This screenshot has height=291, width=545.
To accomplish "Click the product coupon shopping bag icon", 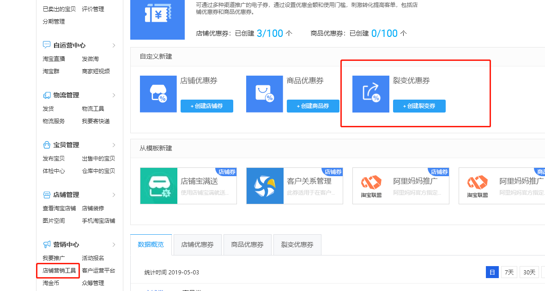I will click(x=265, y=94).
